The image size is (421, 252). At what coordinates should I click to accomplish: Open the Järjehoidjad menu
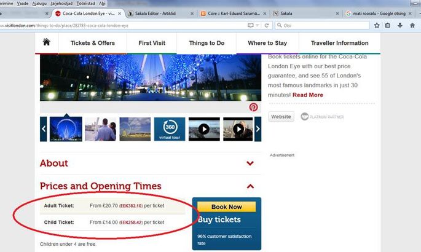pyautogui.click(x=61, y=4)
